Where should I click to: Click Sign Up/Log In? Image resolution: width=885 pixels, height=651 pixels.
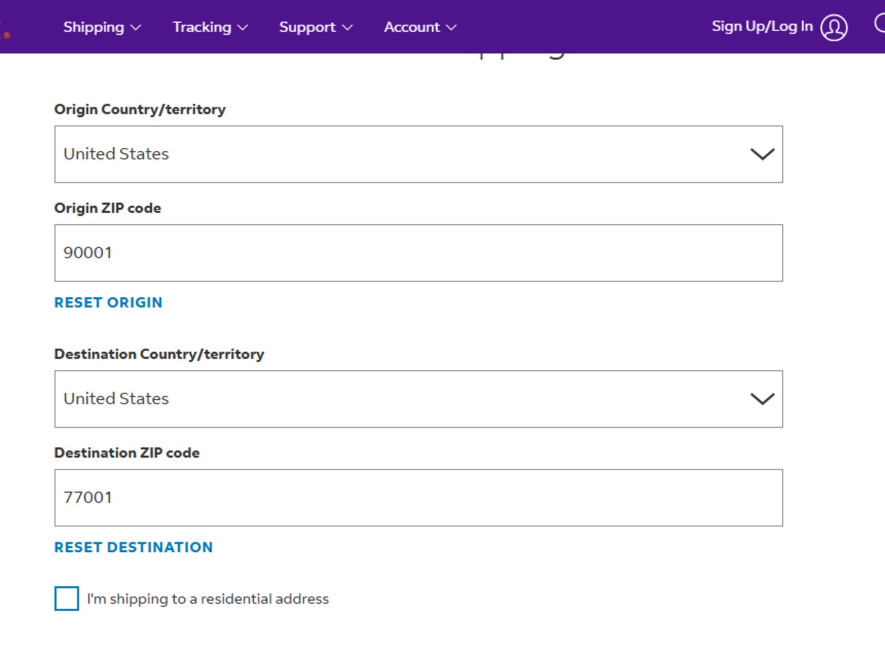click(x=761, y=26)
